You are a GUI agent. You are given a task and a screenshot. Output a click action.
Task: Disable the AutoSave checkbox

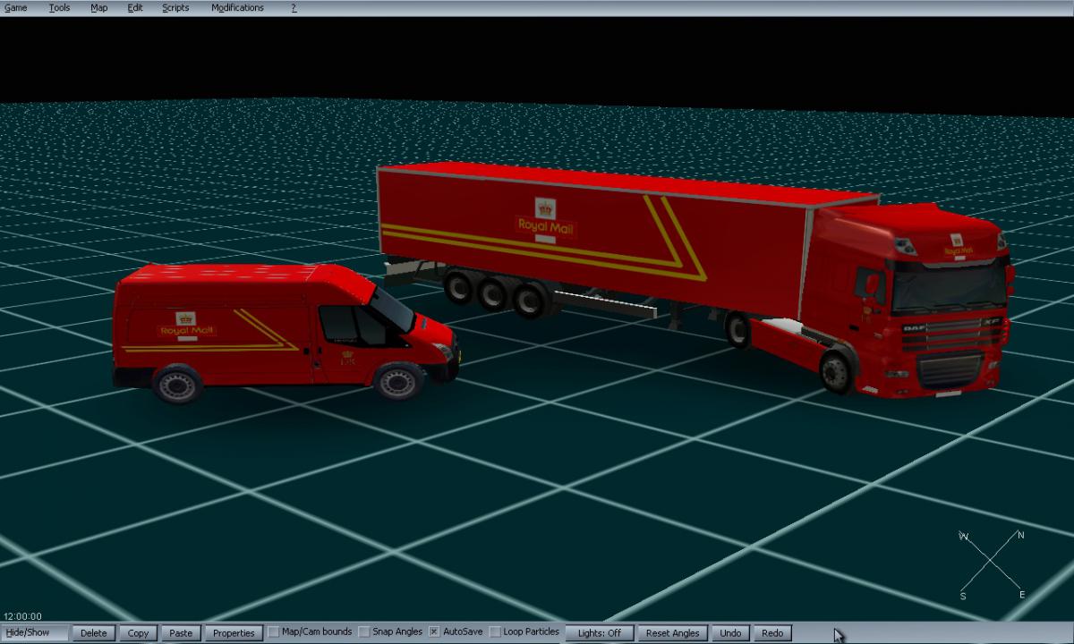coord(434,632)
